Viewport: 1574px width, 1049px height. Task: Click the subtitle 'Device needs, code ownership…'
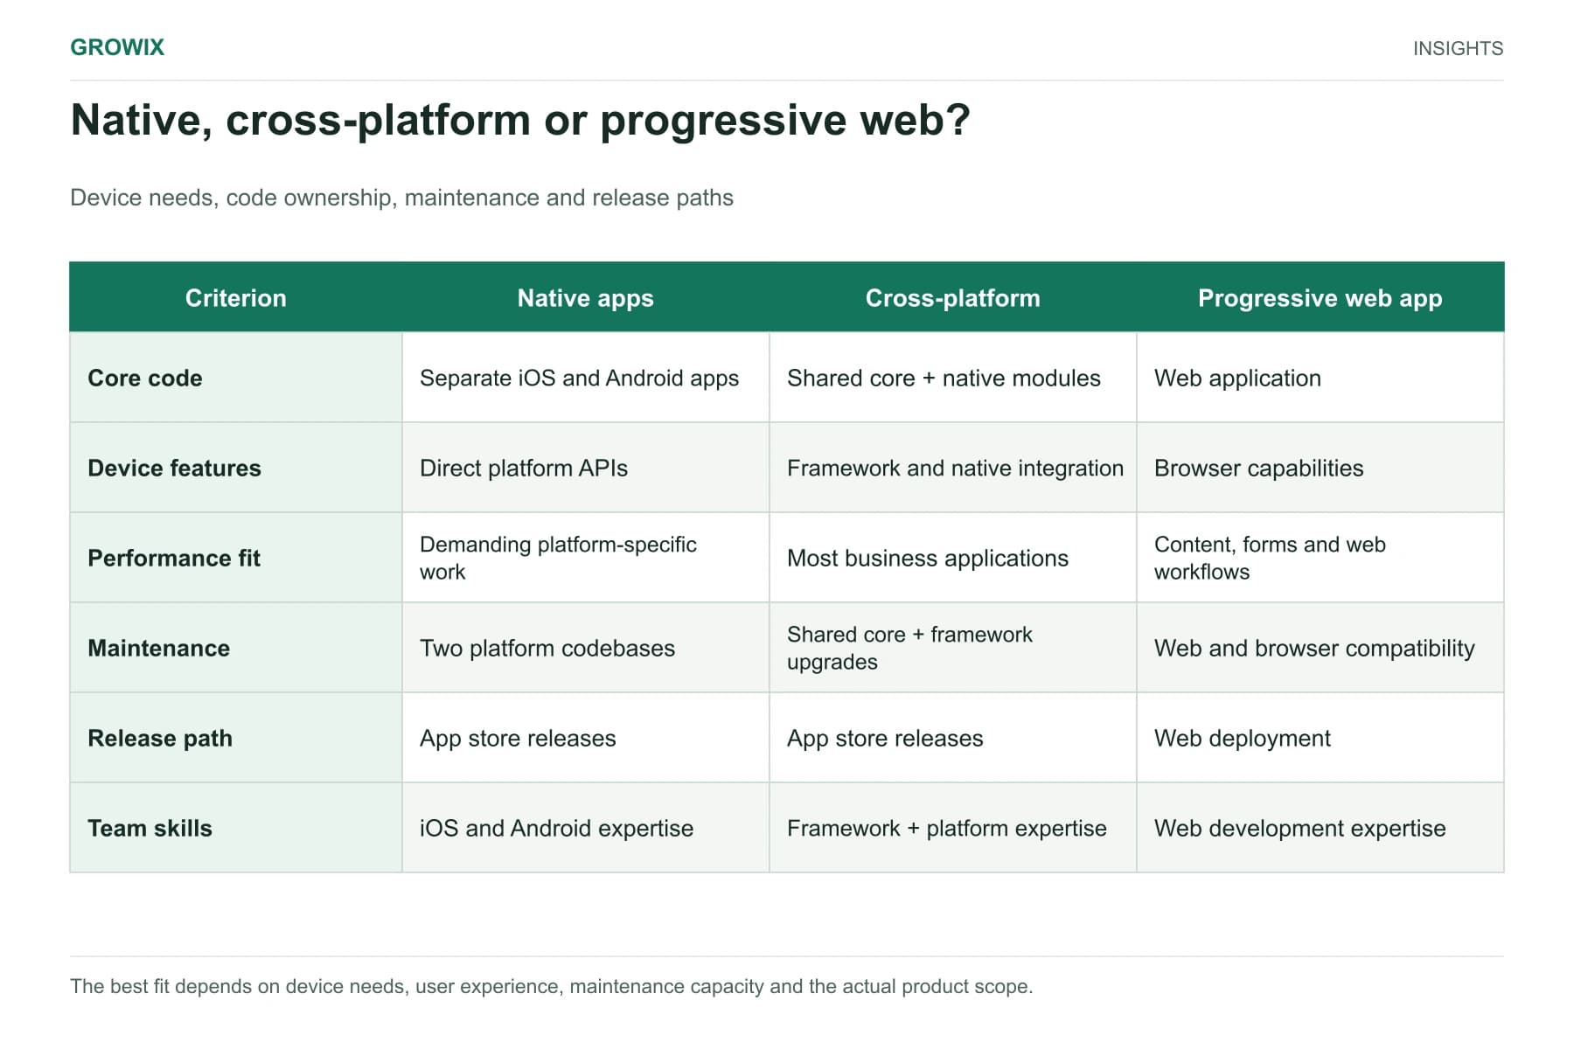401,198
